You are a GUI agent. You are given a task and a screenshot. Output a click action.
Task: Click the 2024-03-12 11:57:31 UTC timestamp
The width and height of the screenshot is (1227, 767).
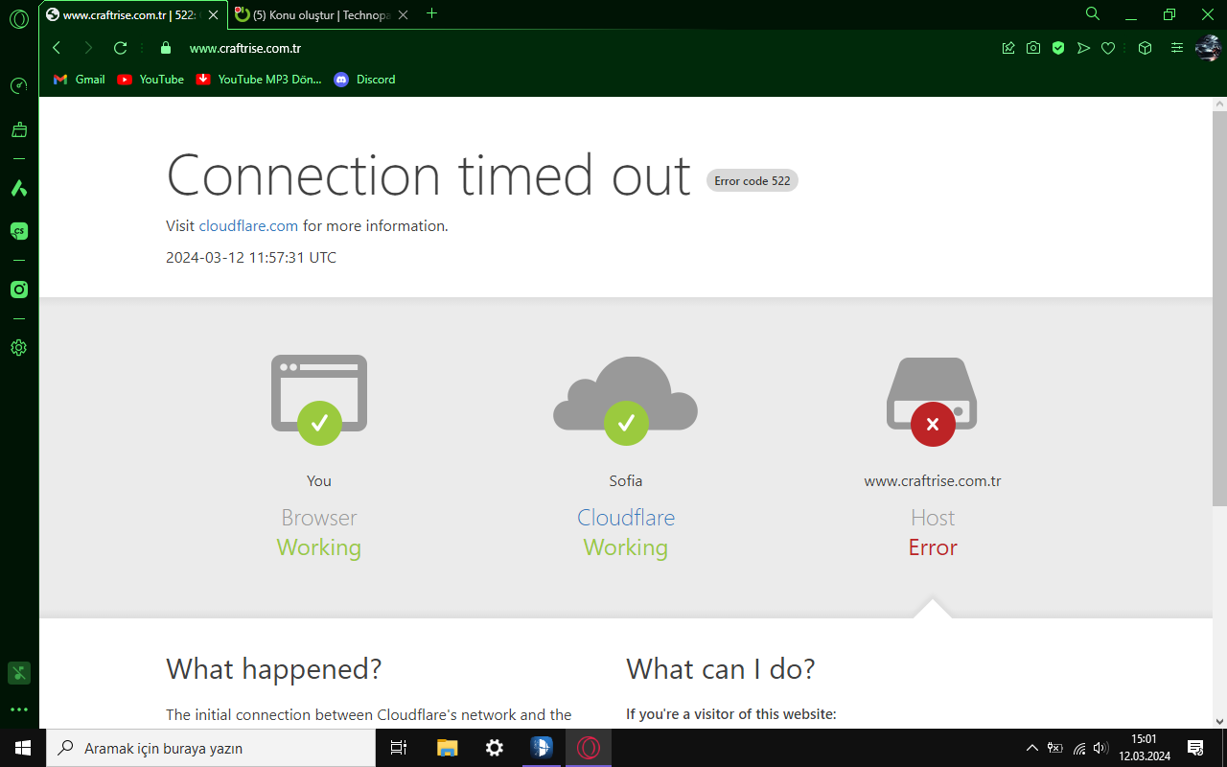[x=251, y=258]
